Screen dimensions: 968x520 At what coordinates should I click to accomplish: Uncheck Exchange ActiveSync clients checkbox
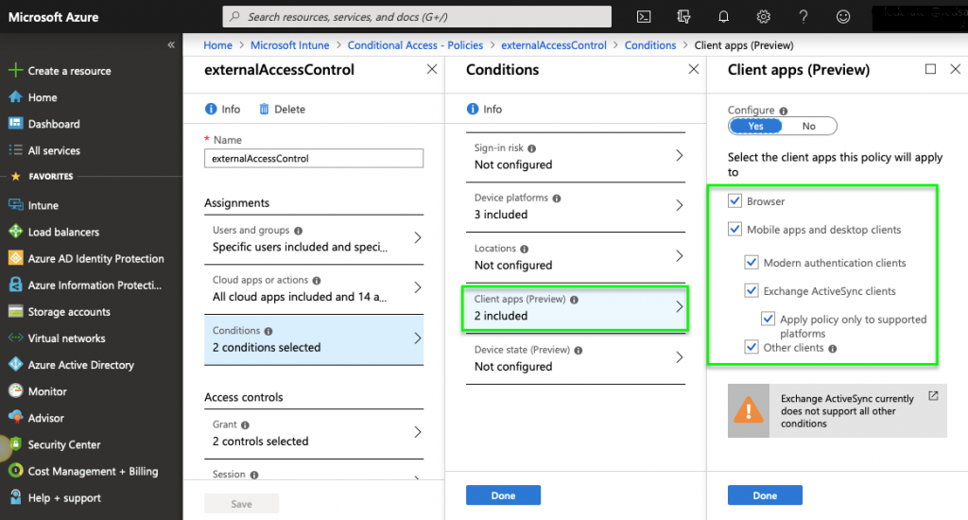[x=752, y=290]
